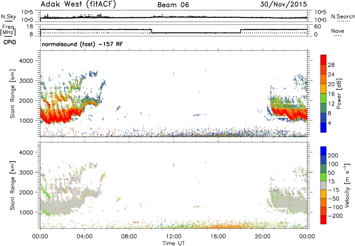Click "Slant Range [km]" label of power panel

coord(12,94)
